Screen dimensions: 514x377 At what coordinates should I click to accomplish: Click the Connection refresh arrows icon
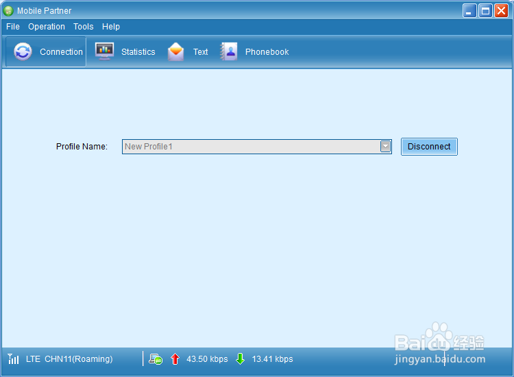23,52
